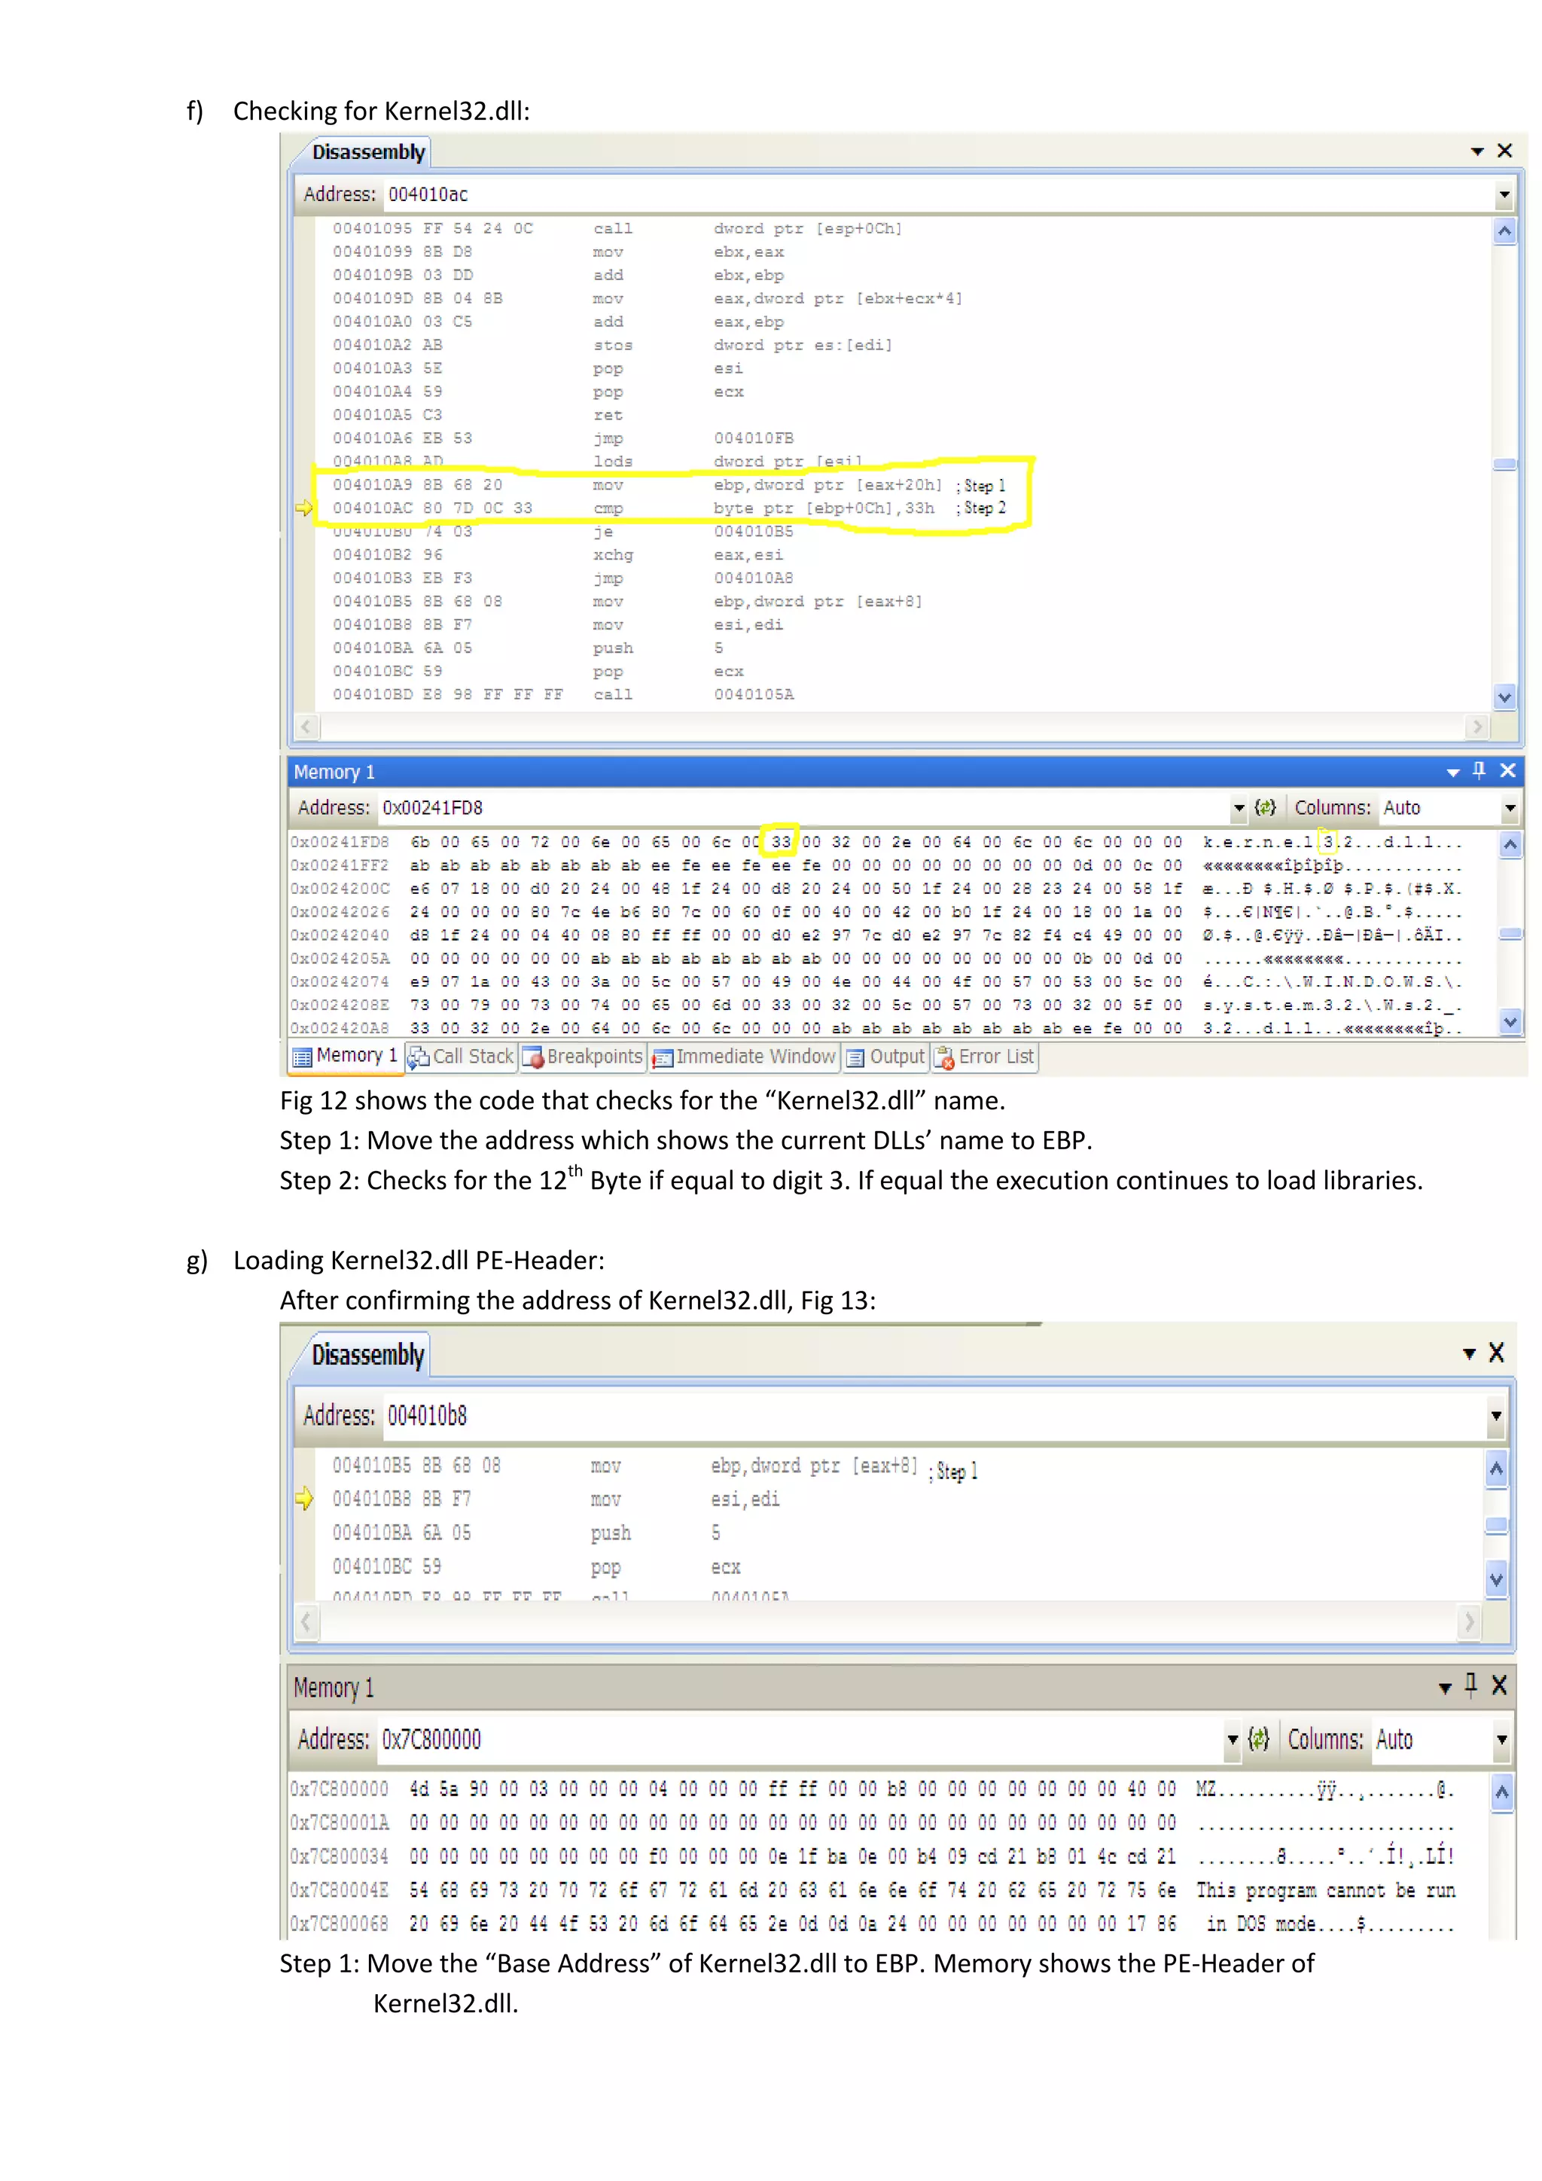Toggle auto-hide pin on lower Memory 1 panel
Screen dimensions: 1542x2181
(1470, 1686)
